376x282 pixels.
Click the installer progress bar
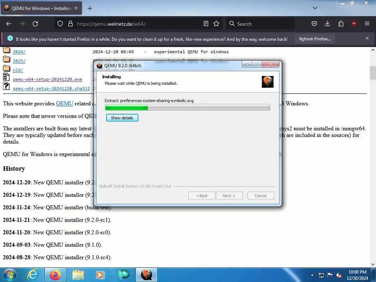pyautogui.click(x=188, y=107)
